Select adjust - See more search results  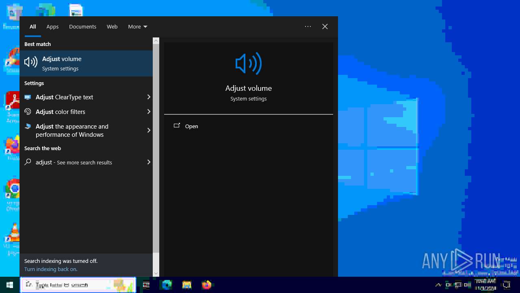[x=86, y=162]
